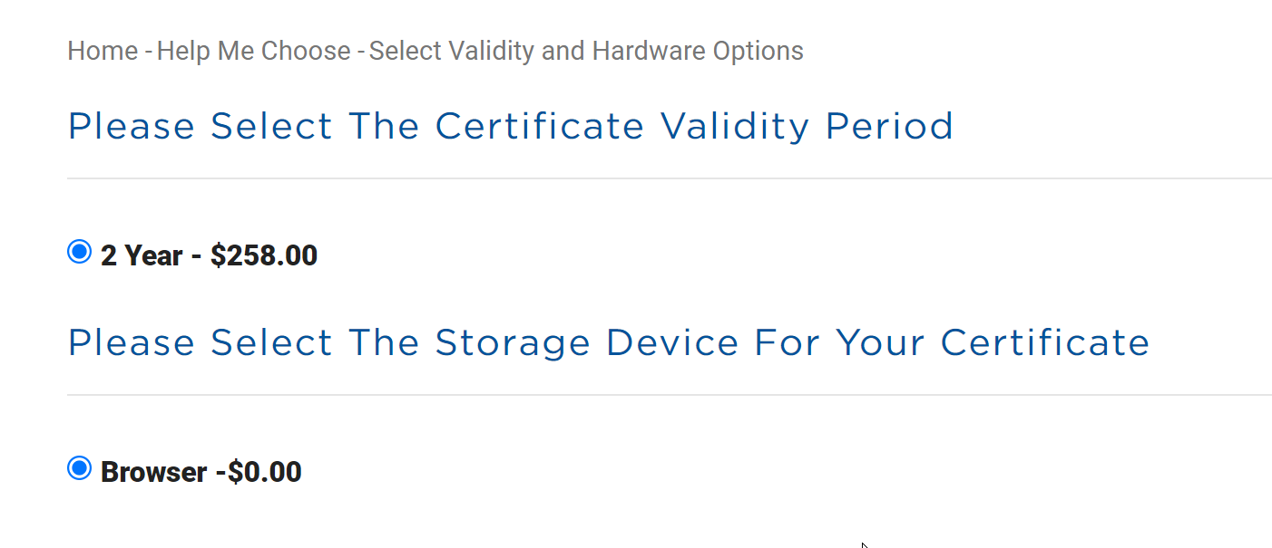Select the Browser storage radio button
This screenshot has width=1272, height=548.
click(80, 468)
